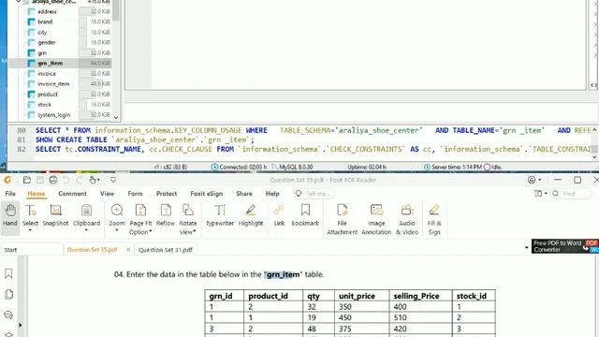Screen dimensions: 599x337
Task: Close the Question Set 35.pdf tab
Action: pyautogui.click(x=128, y=250)
